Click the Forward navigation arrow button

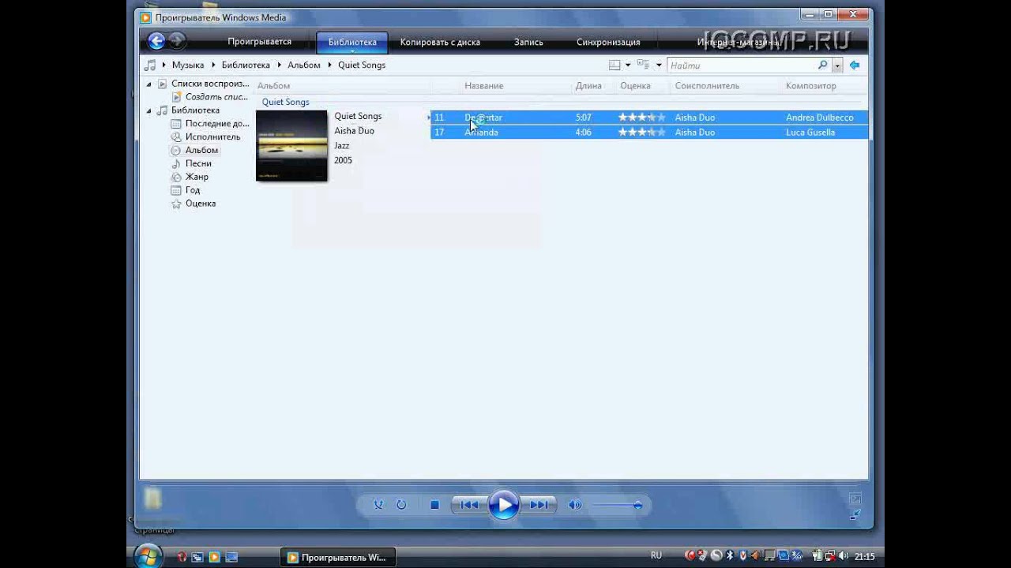tap(177, 41)
